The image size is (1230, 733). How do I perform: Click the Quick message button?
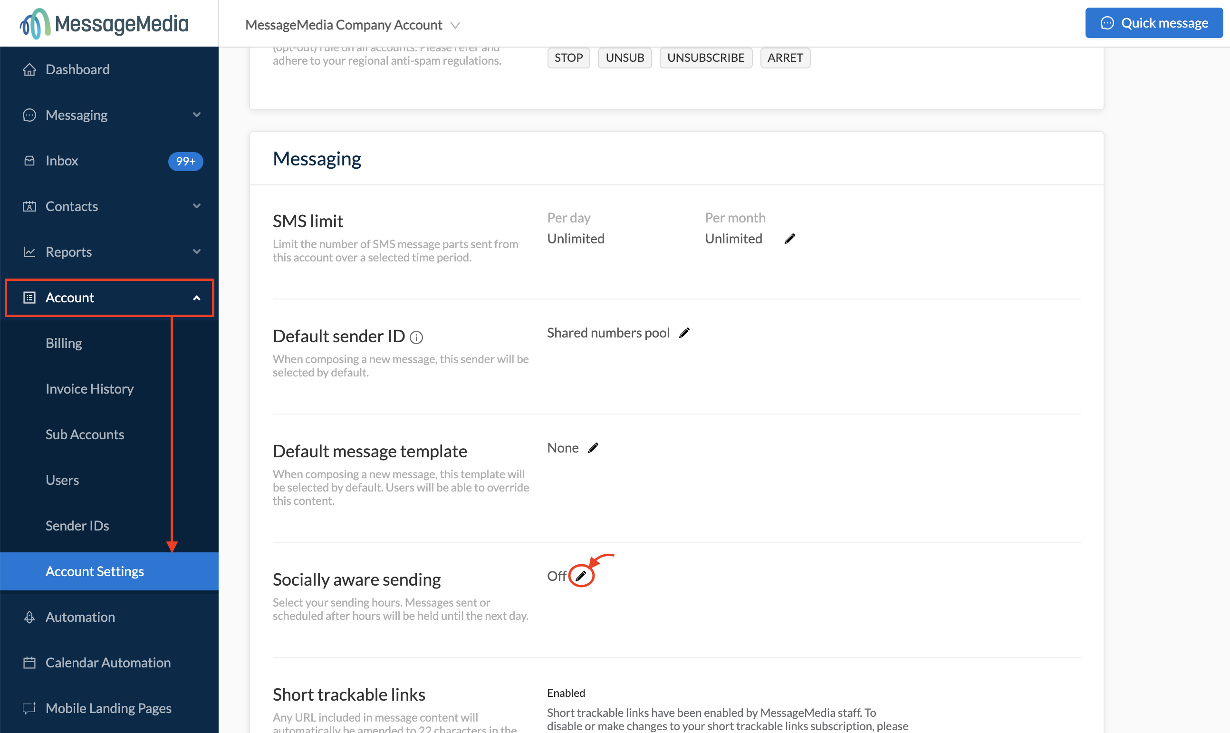1153,23
